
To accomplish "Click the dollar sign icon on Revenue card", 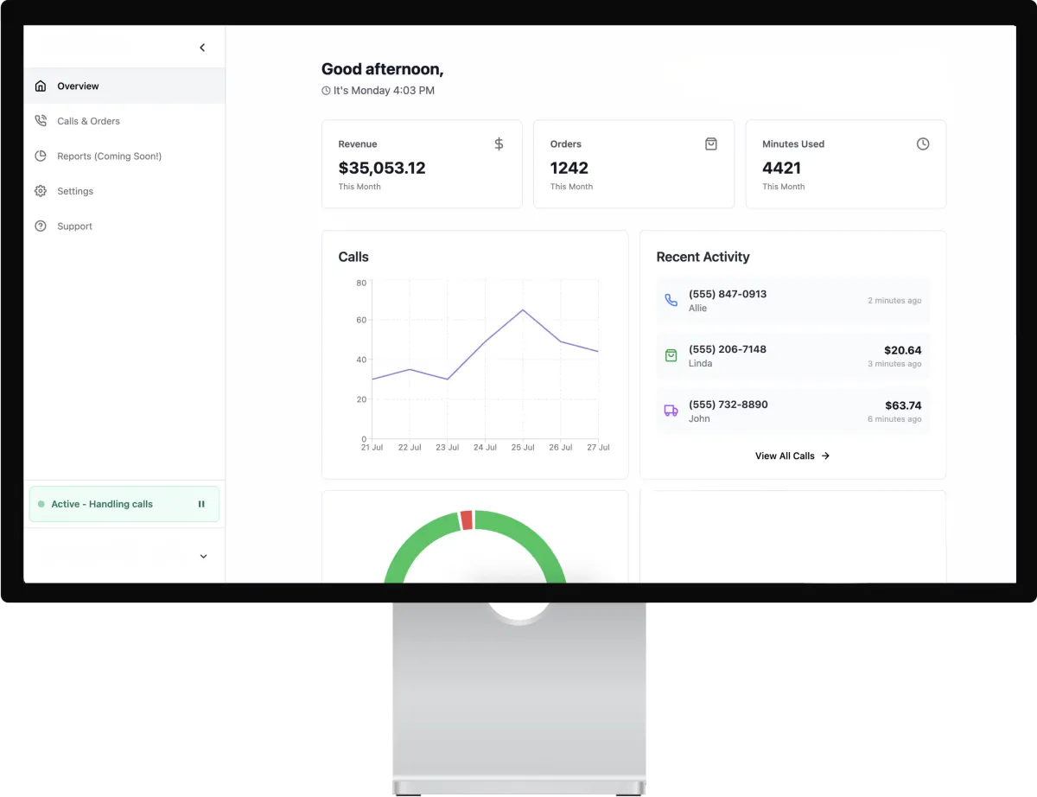I will tap(499, 144).
